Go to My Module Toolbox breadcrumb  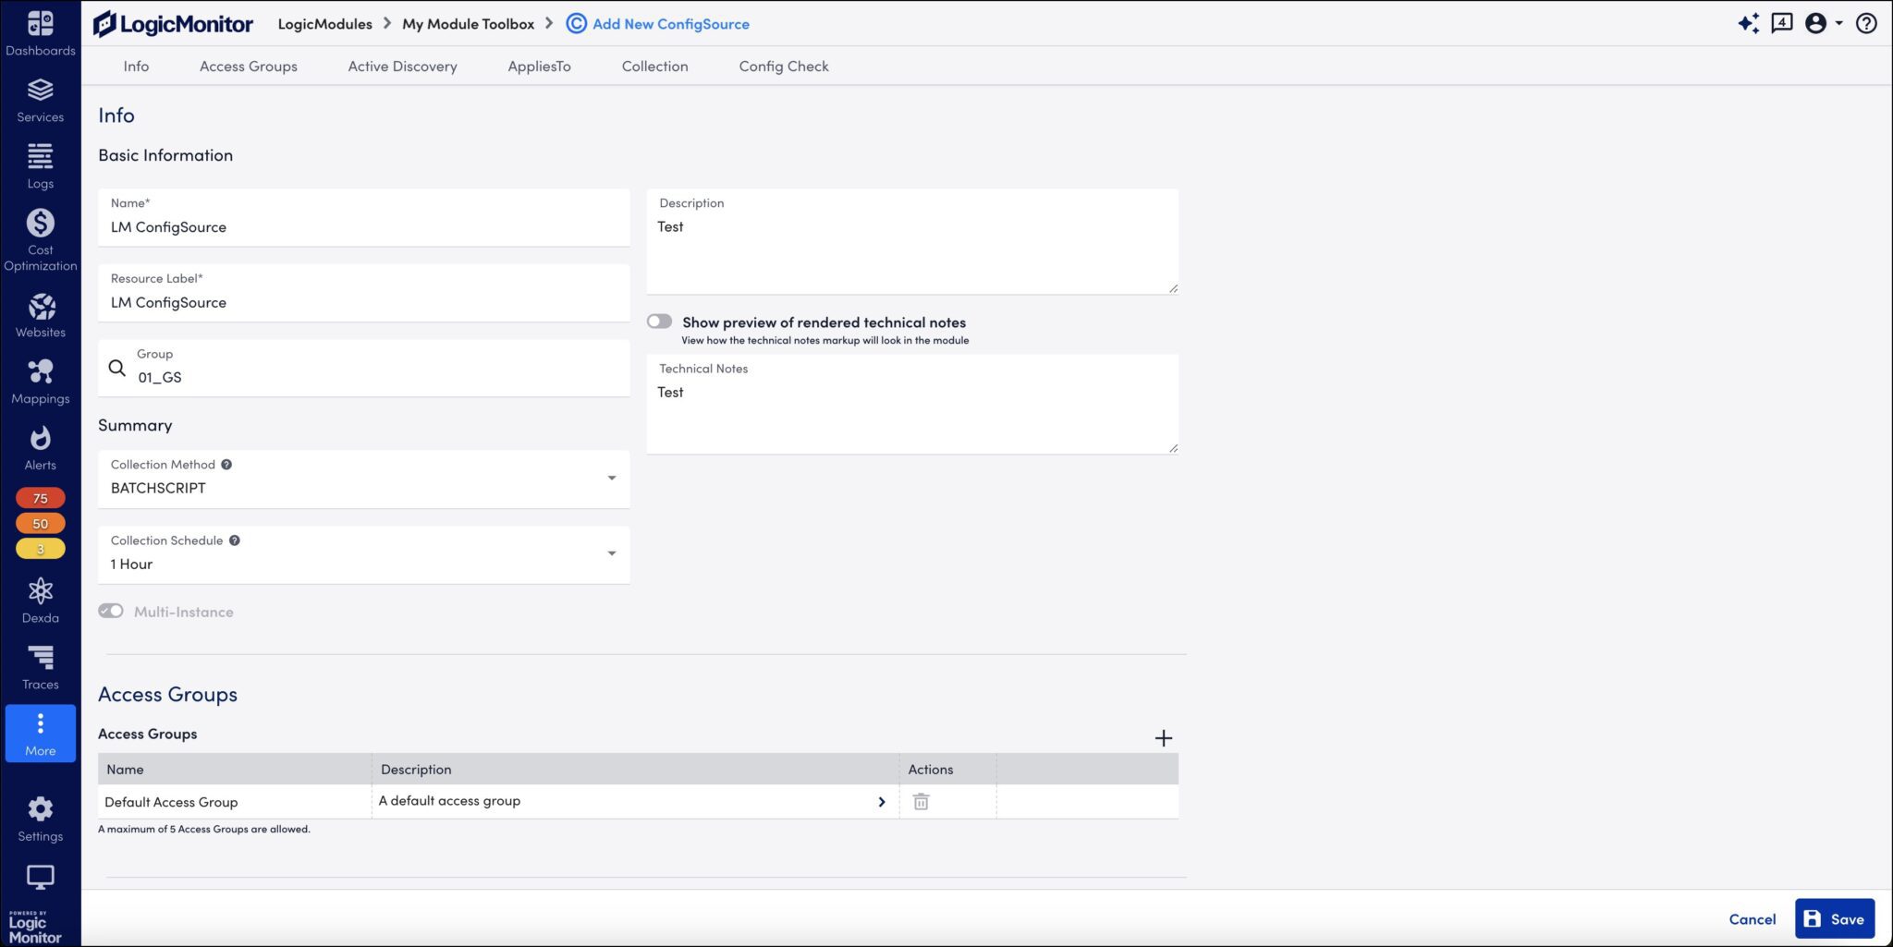469,24
